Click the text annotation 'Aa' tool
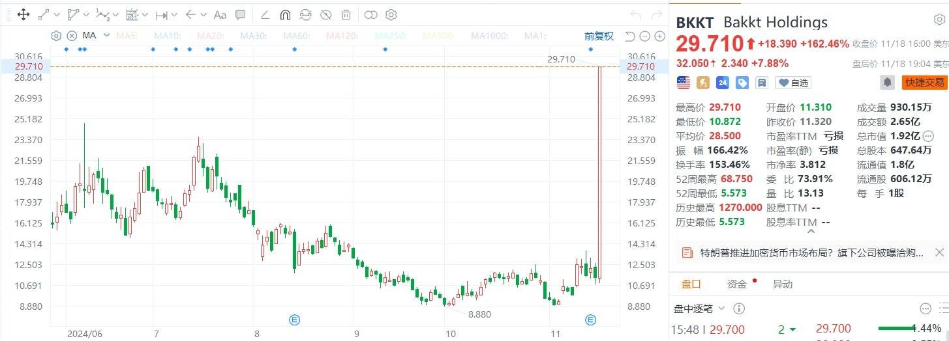 coord(220,14)
